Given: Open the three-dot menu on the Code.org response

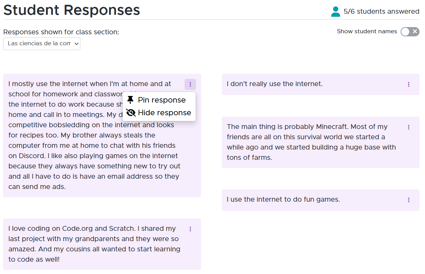Looking at the screenshot, I should pyautogui.click(x=190, y=229).
